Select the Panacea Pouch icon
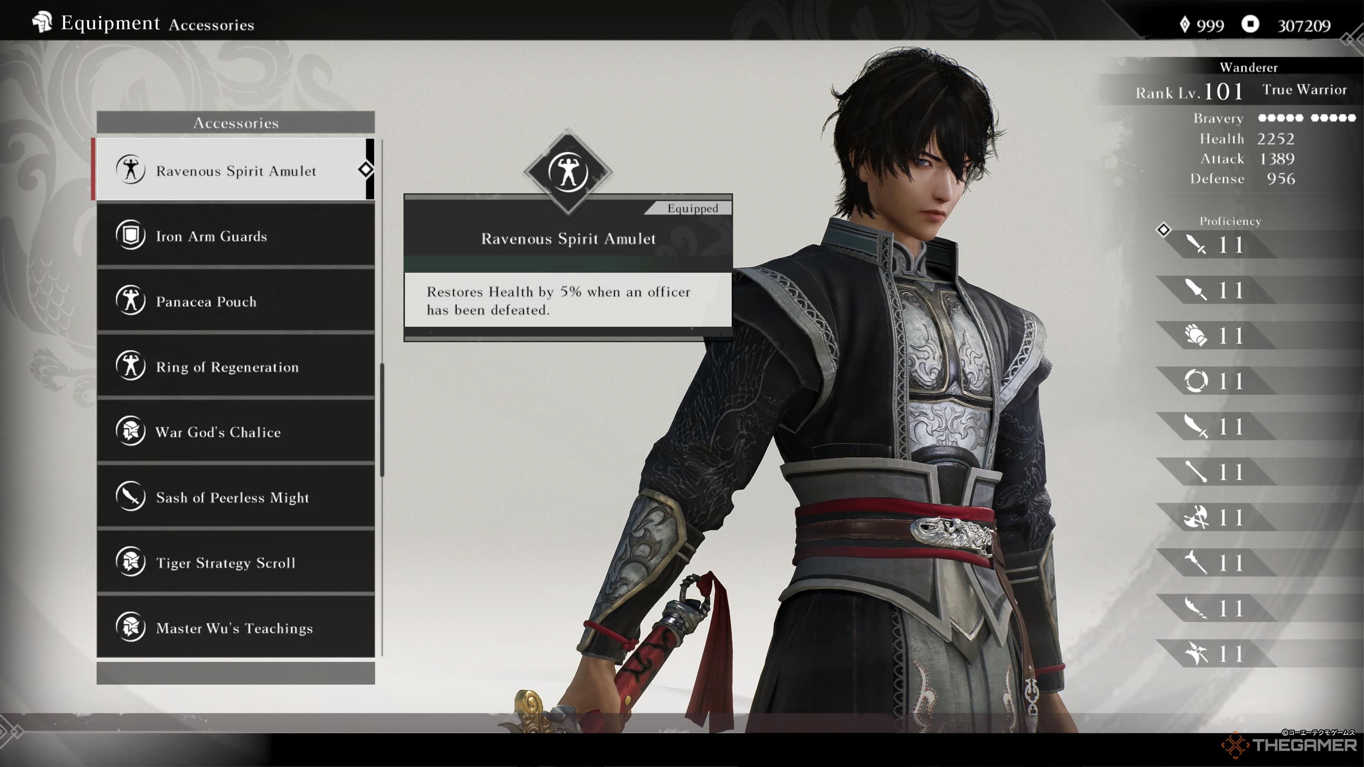 (130, 301)
